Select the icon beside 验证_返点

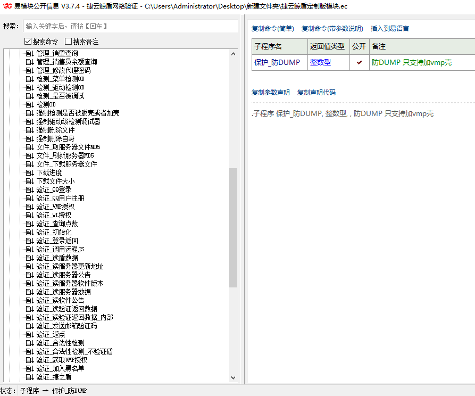30,334
